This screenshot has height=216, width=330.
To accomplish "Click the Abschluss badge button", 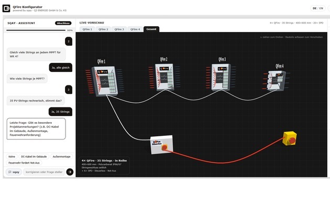I will pos(63,23).
